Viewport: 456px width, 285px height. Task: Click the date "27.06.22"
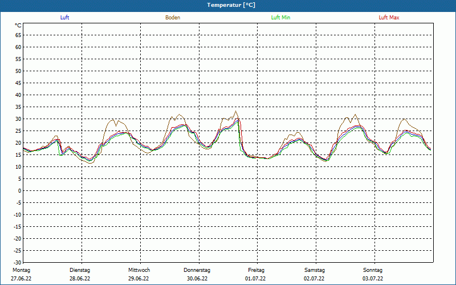coord(21,279)
